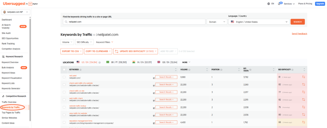This screenshot has height=128, width=327.
Task: Go to Site Audit in sidebar
Action: (x=6, y=33)
